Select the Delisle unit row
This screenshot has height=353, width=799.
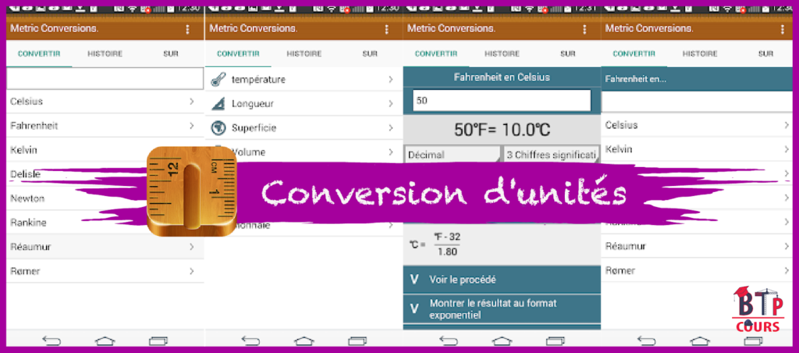tap(78, 174)
